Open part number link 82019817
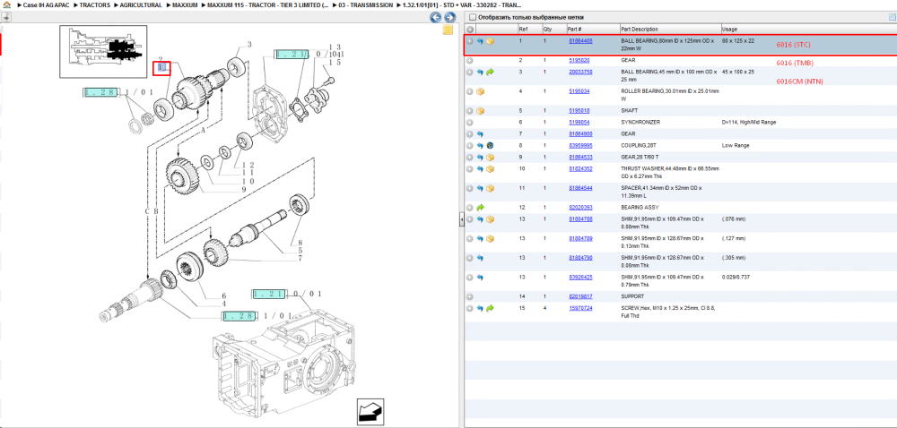The height and width of the screenshot is (428, 897). [580, 296]
